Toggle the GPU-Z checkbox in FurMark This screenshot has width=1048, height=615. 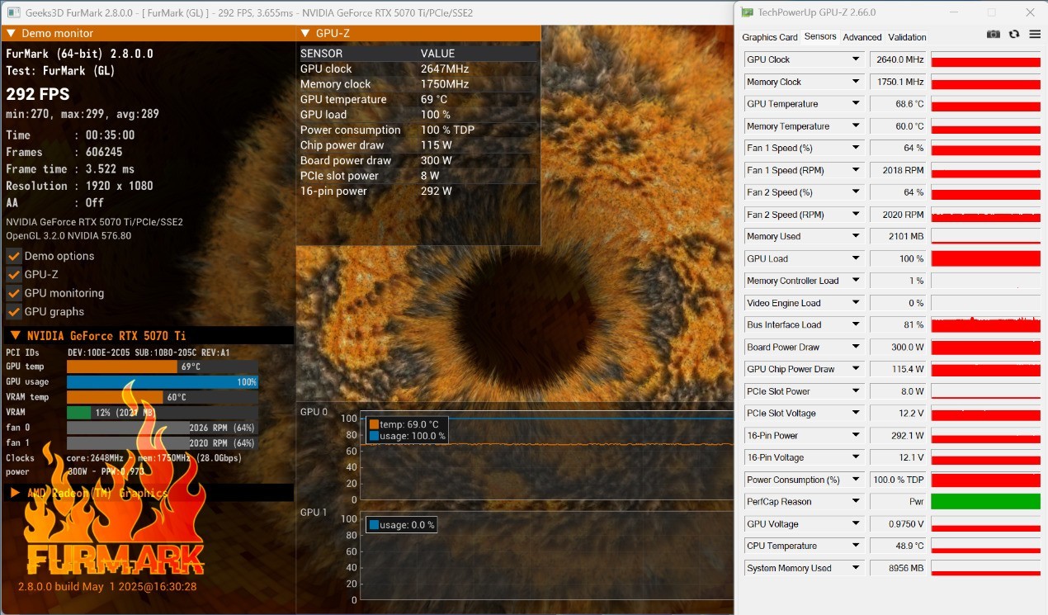(x=14, y=274)
